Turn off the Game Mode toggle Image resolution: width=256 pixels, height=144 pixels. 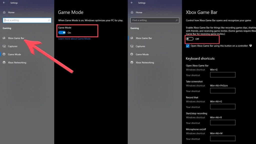click(x=62, y=33)
